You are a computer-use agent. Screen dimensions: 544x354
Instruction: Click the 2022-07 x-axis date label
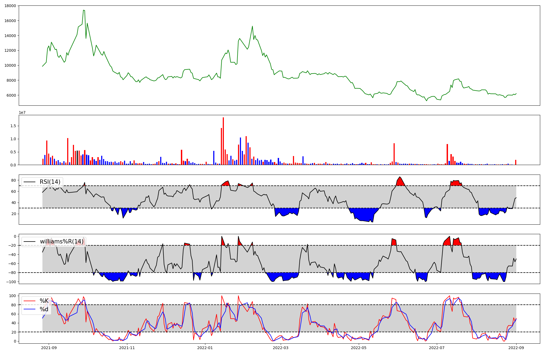[x=437, y=348]
